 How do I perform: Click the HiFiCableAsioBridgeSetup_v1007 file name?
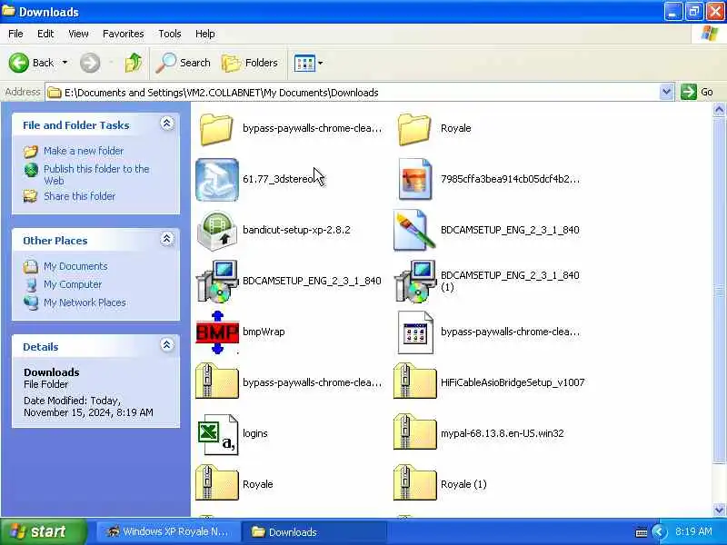(513, 382)
